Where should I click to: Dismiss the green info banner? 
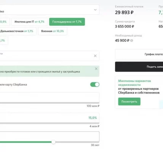pyautogui.click(x=96, y=69)
